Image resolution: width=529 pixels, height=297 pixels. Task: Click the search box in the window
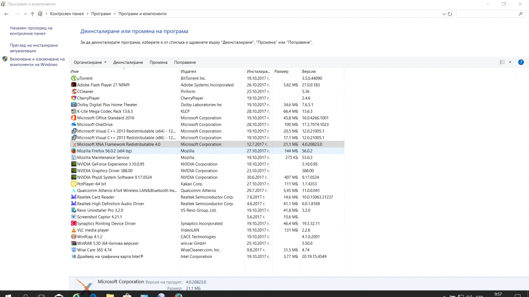tap(491, 14)
